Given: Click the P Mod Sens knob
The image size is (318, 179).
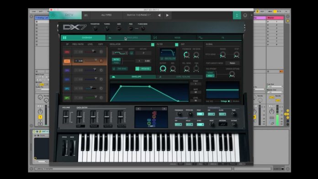Looking at the screenshot, I should pos(143,29).
